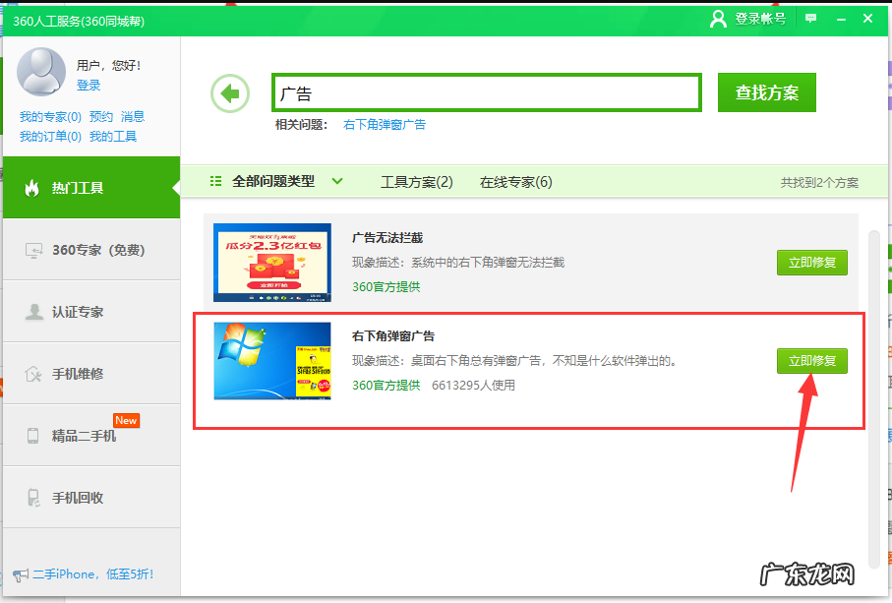Click the 登录 login link
892x603 pixels.
click(x=89, y=85)
